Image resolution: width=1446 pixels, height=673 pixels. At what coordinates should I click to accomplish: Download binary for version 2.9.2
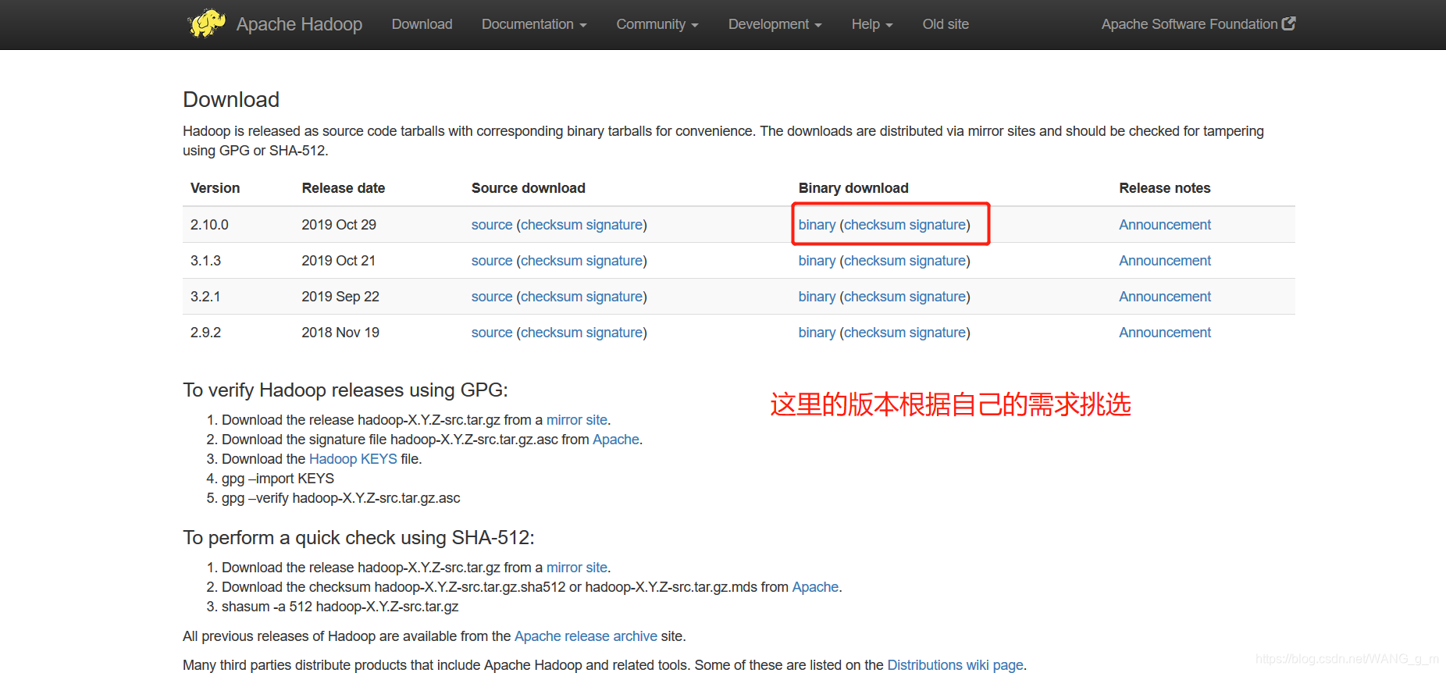[x=817, y=333]
